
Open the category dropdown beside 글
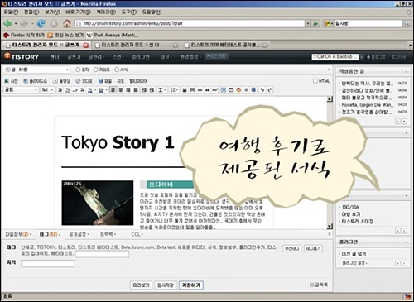tap(44, 70)
